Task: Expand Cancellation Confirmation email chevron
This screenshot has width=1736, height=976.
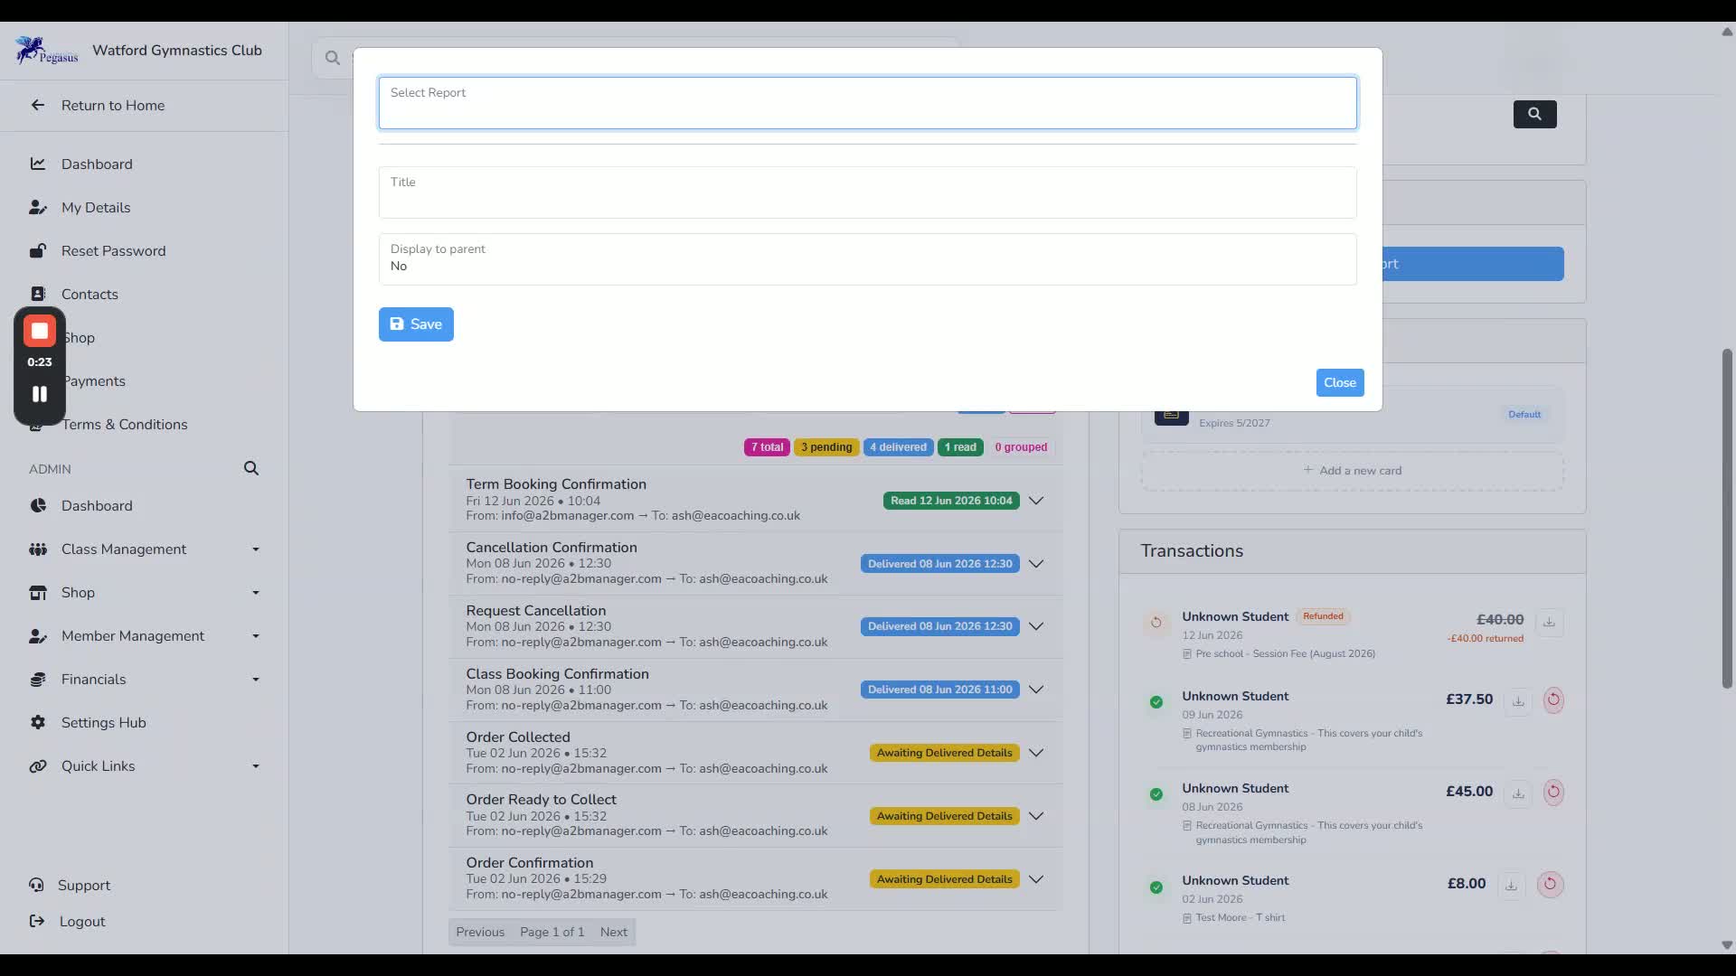Action: (x=1036, y=564)
